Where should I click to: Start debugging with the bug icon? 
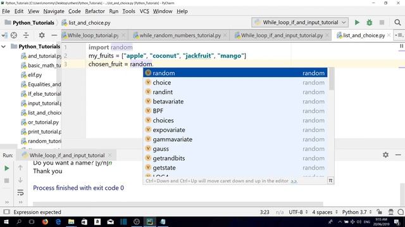click(x=370, y=23)
